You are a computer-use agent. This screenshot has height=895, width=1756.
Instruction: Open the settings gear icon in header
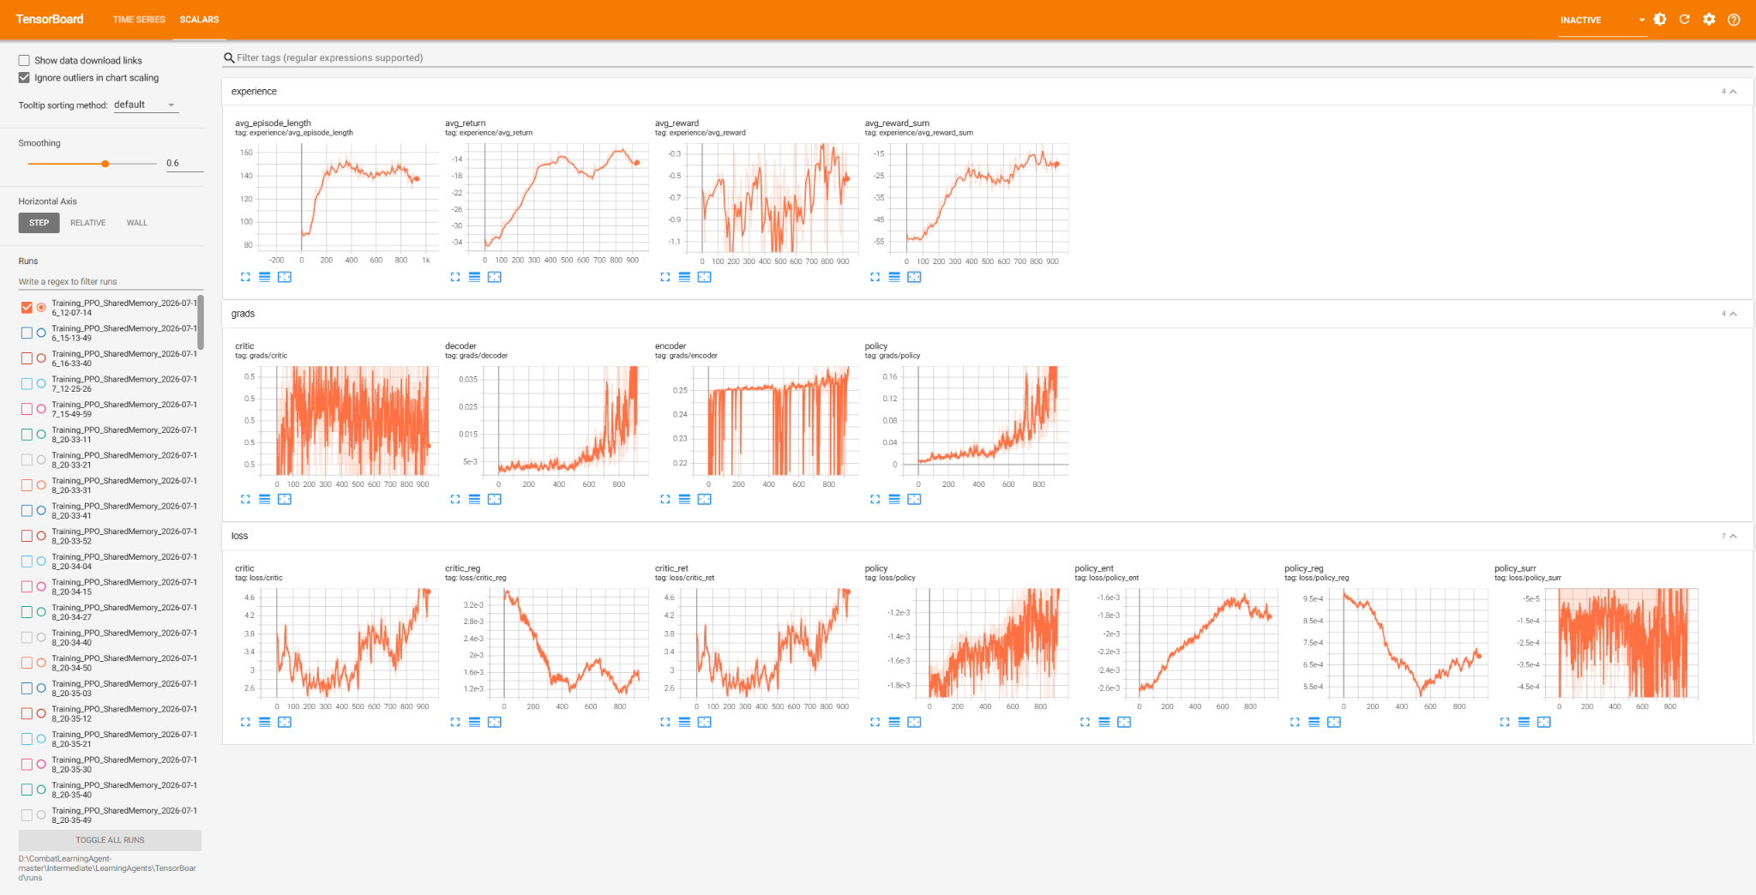click(1709, 19)
